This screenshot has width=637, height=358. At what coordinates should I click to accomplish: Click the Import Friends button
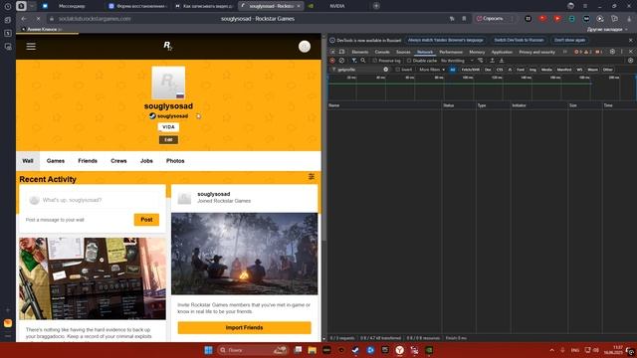[x=244, y=327]
